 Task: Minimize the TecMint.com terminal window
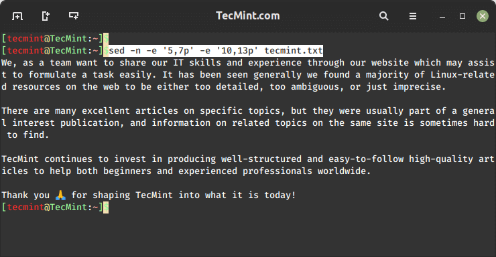point(442,17)
